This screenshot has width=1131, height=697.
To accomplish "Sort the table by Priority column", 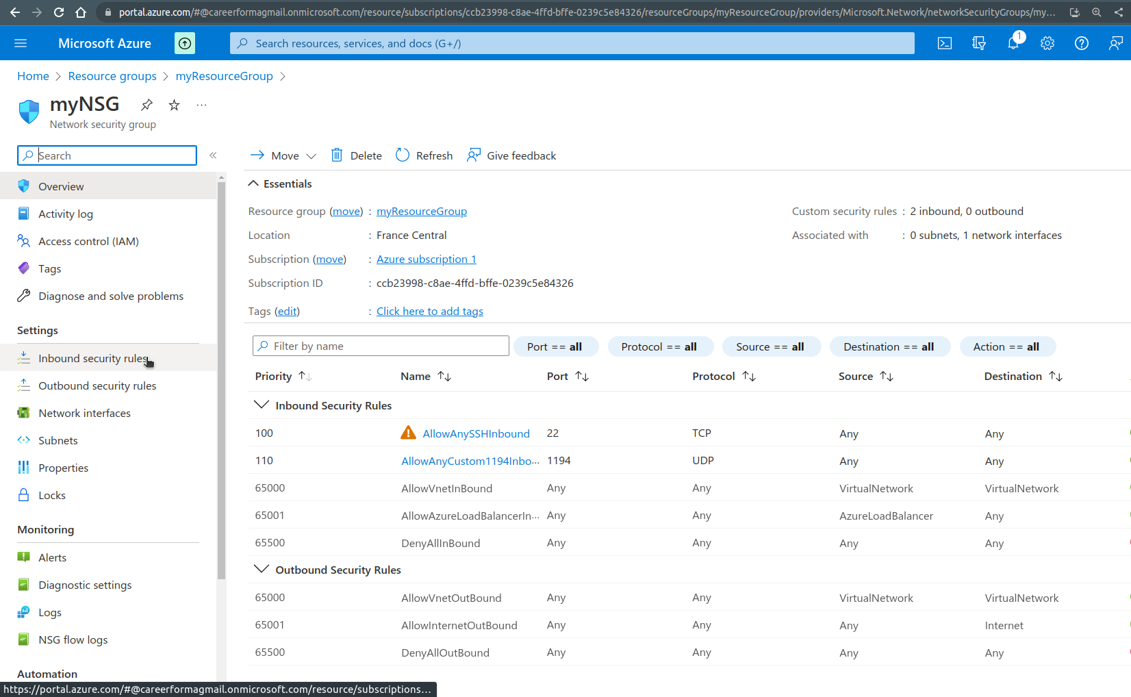I will click(305, 377).
